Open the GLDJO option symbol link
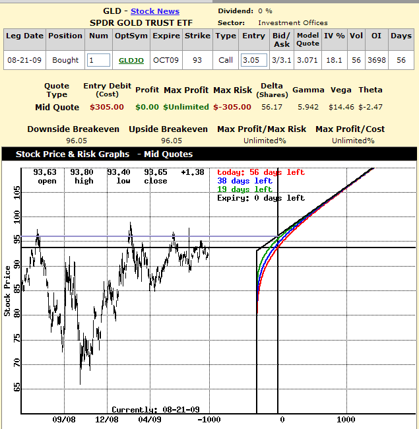 point(131,60)
